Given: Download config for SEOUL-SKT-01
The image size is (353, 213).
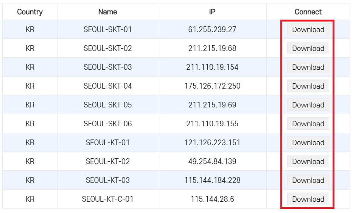Looking at the screenshot, I should click(308, 29).
